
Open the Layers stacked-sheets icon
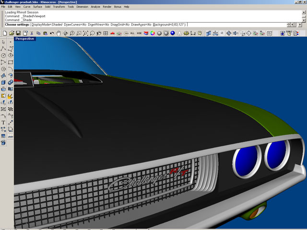[146, 33]
